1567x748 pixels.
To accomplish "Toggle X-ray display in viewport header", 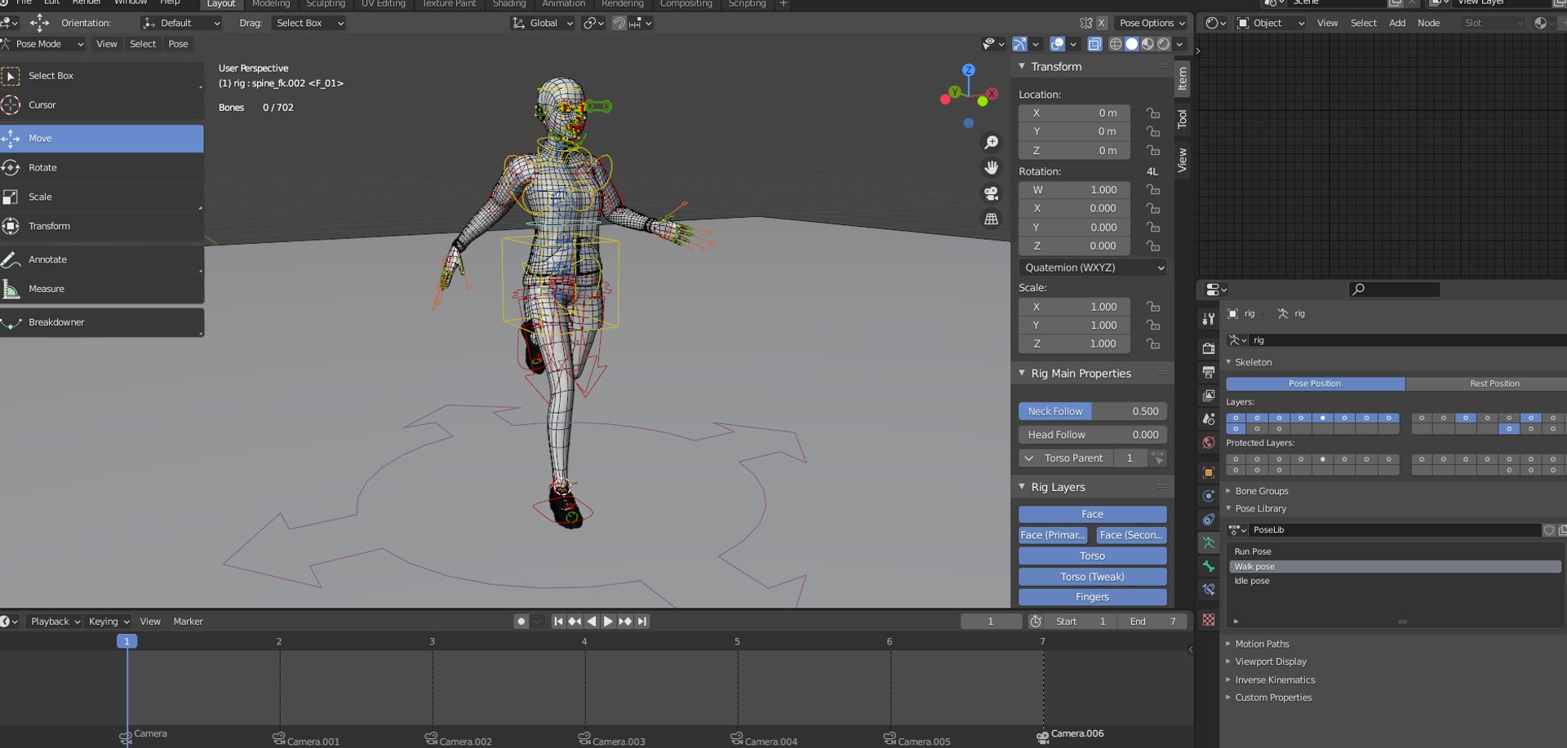I will click(x=1094, y=44).
